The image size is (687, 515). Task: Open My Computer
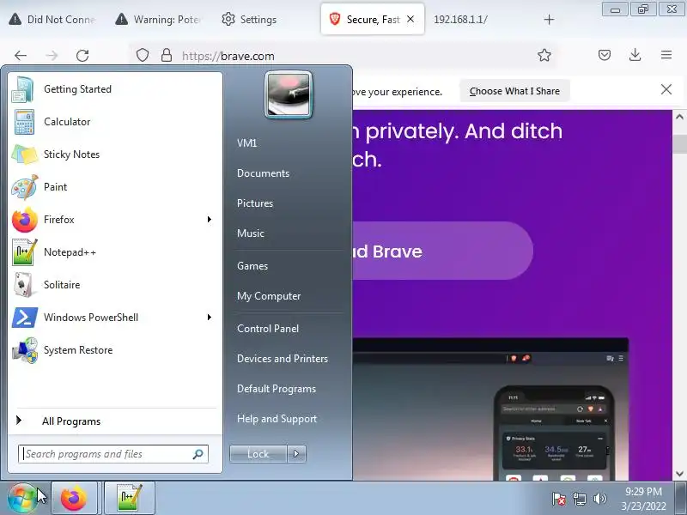point(269,296)
